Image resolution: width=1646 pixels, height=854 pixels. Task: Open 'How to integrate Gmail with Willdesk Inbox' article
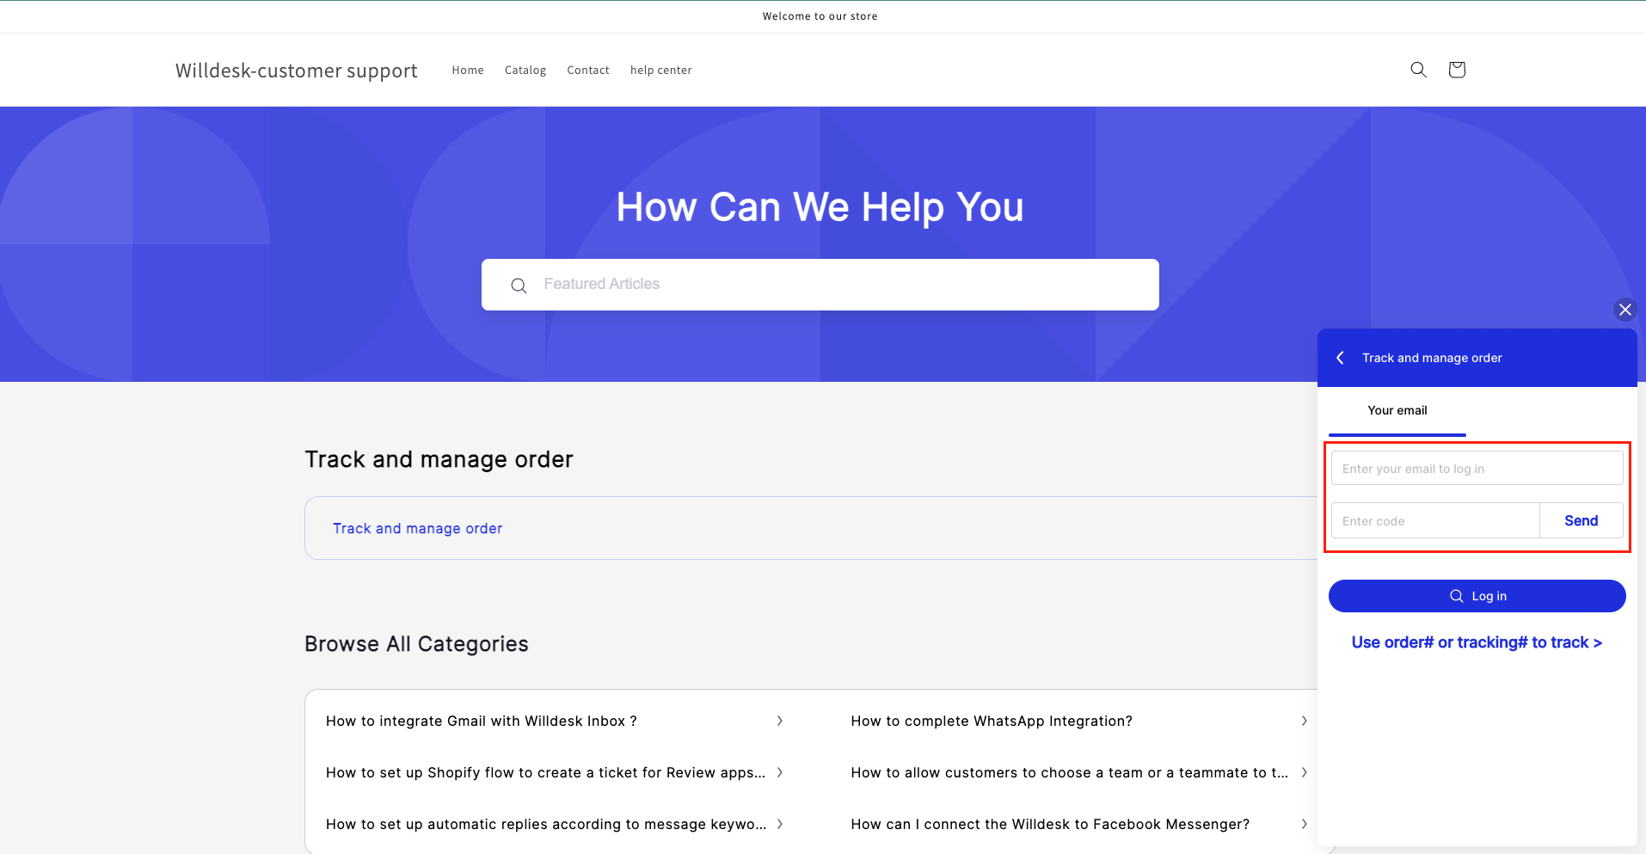[x=482, y=722]
